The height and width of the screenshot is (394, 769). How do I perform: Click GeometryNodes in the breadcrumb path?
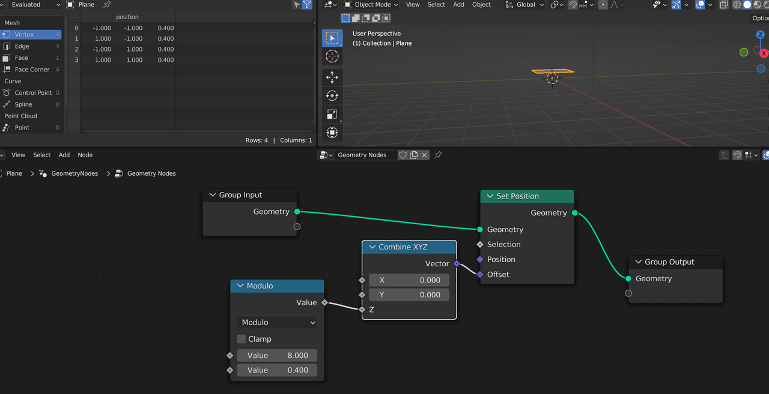[x=74, y=173]
